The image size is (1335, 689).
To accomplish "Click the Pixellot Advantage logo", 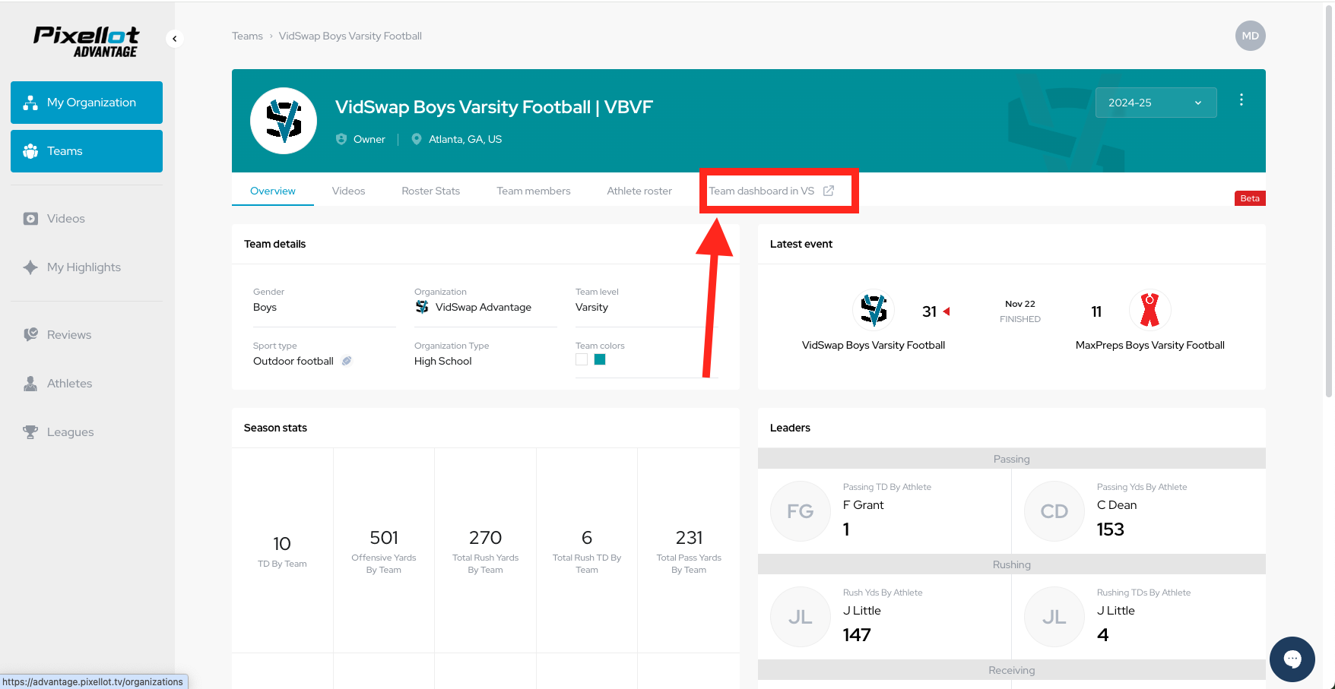I will tap(86, 42).
